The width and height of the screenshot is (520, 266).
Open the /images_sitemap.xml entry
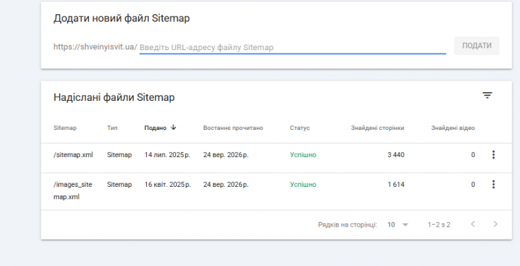tap(72, 190)
